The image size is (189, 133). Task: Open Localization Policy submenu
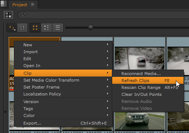(x=63, y=94)
